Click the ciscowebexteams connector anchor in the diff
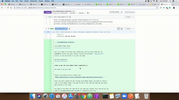This screenshot has height=100, width=179. 65,42
